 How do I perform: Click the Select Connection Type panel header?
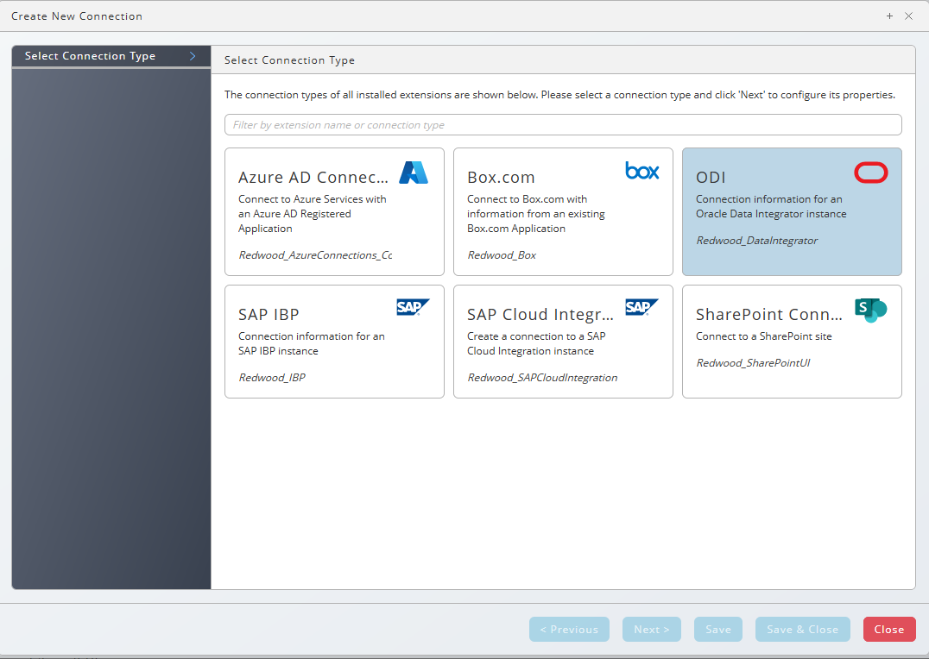pos(290,60)
